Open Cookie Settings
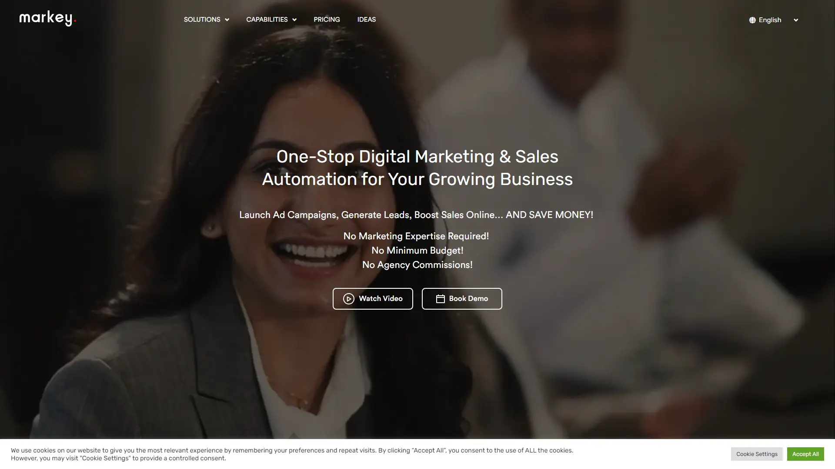 click(757, 454)
